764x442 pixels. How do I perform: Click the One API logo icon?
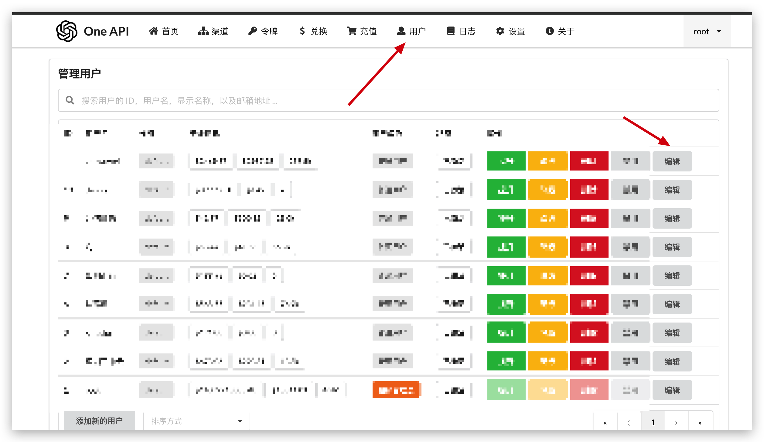tap(67, 31)
